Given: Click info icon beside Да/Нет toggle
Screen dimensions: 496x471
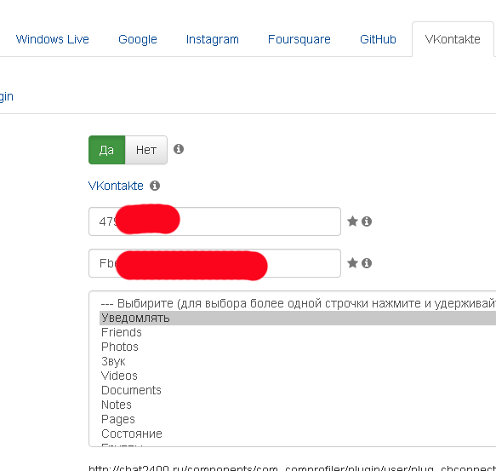Looking at the screenshot, I should (x=179, y=149).
